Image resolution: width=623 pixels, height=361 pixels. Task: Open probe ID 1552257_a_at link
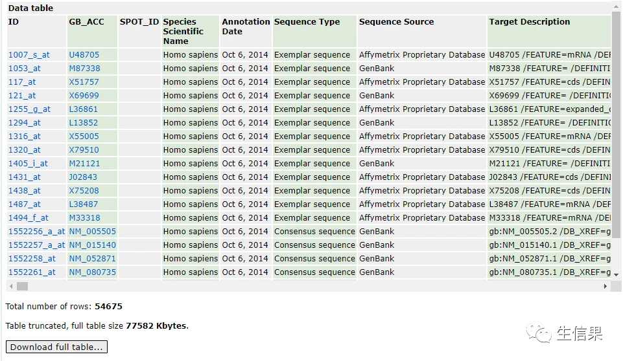click(36, 245)
